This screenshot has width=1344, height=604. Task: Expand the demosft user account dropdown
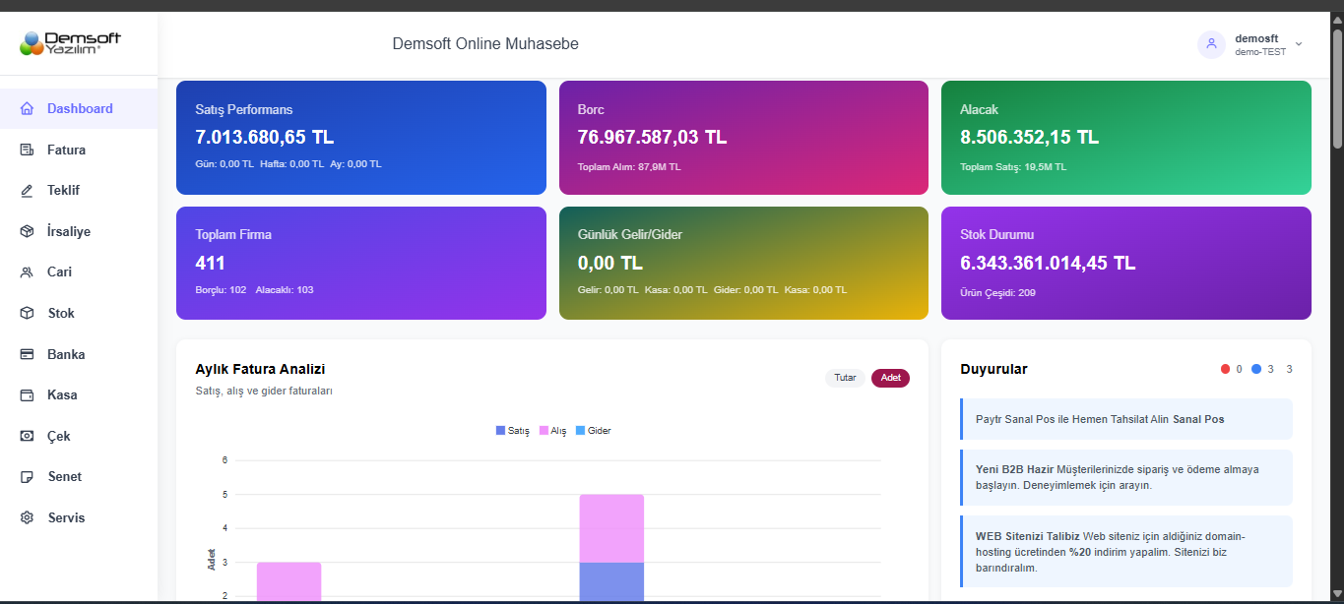pos(1298,44)
